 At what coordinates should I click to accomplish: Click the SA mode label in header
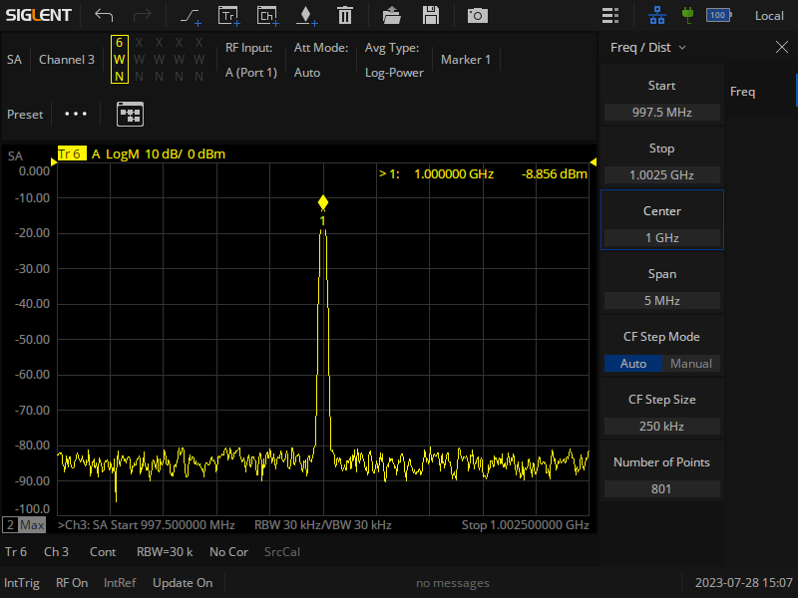pyautogui.click(x=14, y=60)
